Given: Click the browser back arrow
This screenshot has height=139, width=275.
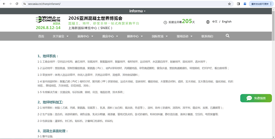Looking at the screenshot, I should click(x=4, y=4).
